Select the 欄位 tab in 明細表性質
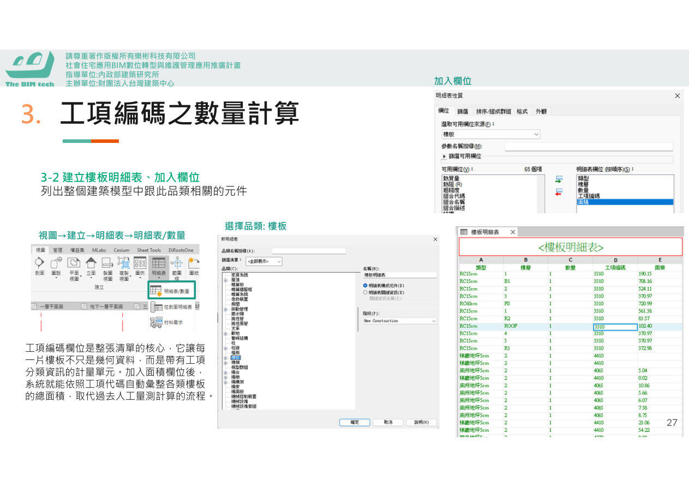 point(444,111)
